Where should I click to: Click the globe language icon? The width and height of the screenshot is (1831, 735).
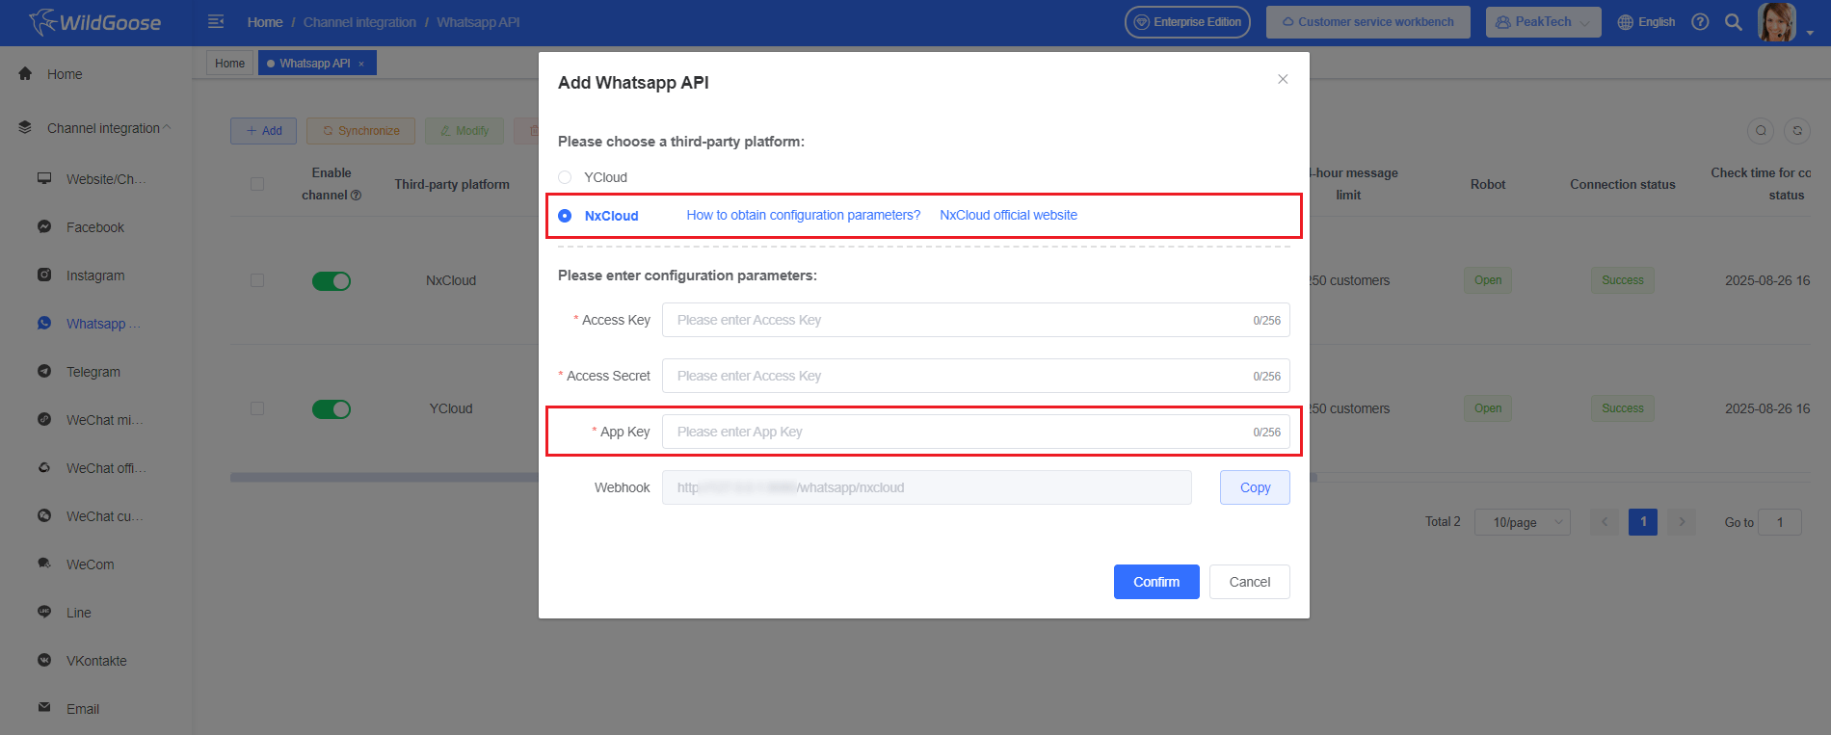(x=1625, y=22)
